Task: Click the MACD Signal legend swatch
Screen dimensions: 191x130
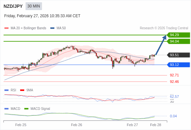Action: coord(26,109)
